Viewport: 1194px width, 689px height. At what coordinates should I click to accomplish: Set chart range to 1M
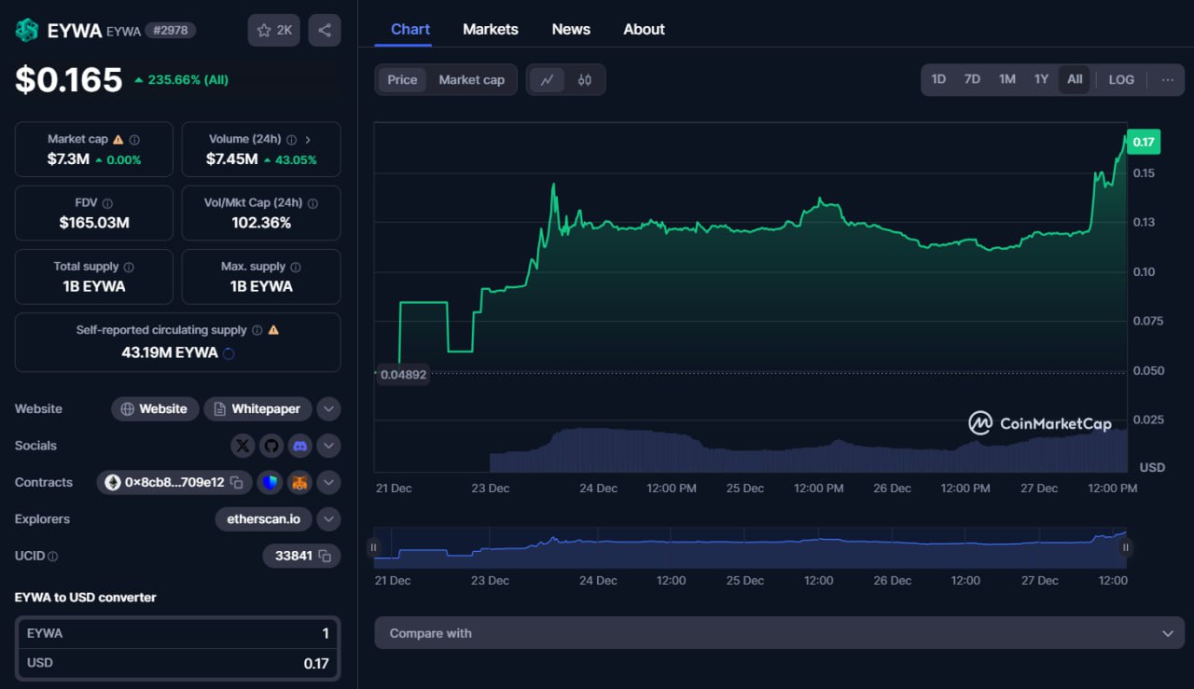[1007, 79]
